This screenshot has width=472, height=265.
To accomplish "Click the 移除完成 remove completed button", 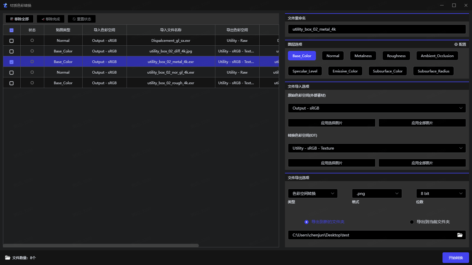I will (51, 19).
